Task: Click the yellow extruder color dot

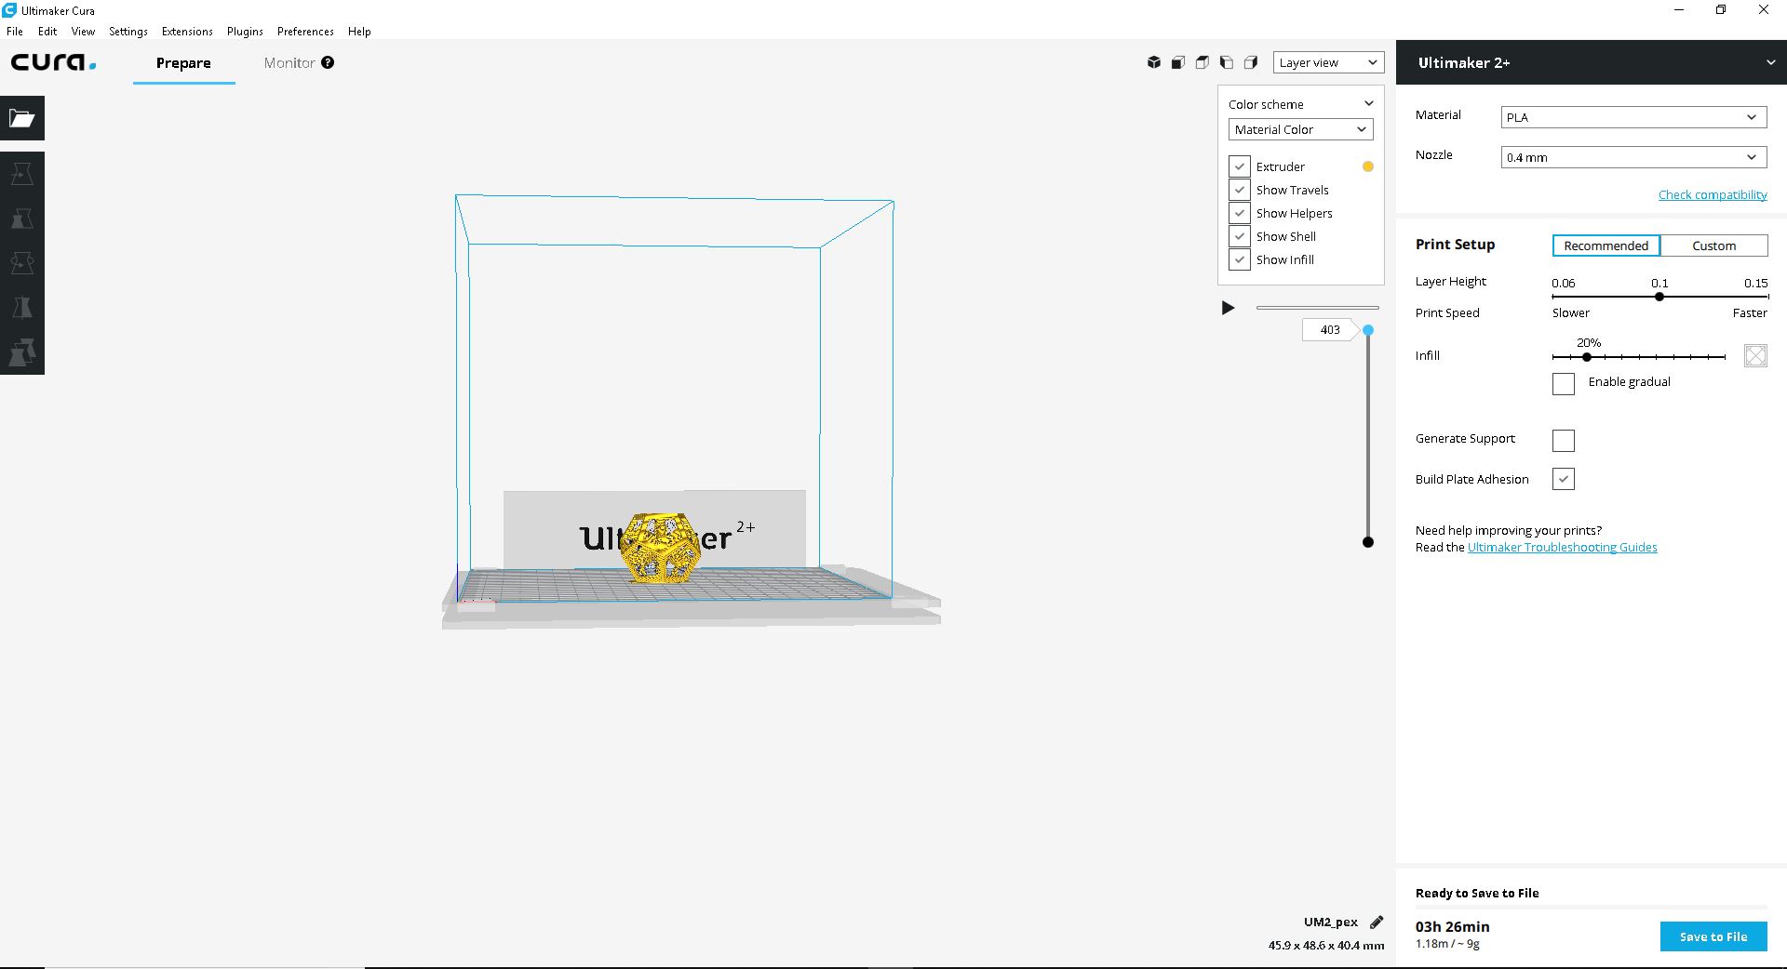Action: click(x=1368, y=166)
